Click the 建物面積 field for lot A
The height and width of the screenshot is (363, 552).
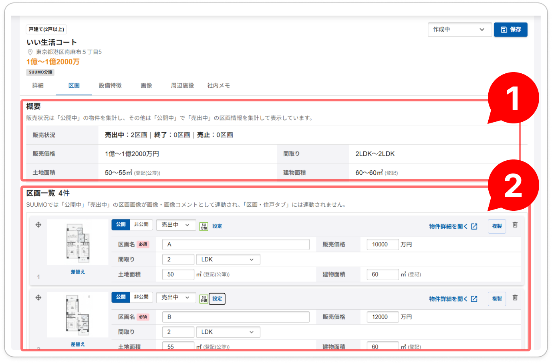pos(383,274)
